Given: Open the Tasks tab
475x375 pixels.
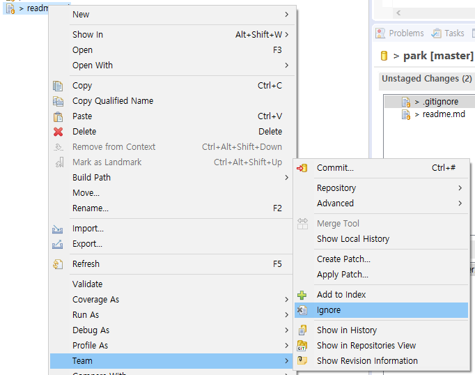Looking at the screenshot, I should coord(448,33).
